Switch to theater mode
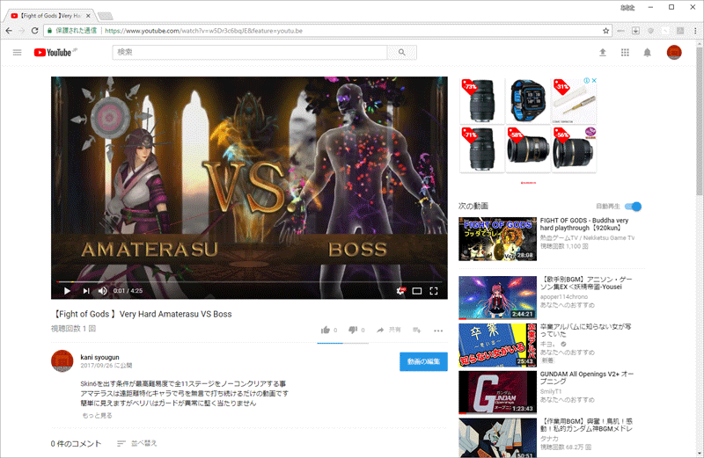 (416, 291)
